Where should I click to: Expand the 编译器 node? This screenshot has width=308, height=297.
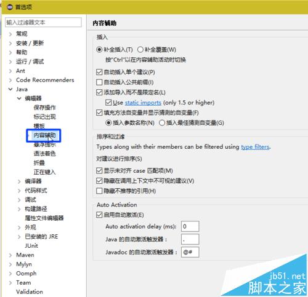[19, 181]
